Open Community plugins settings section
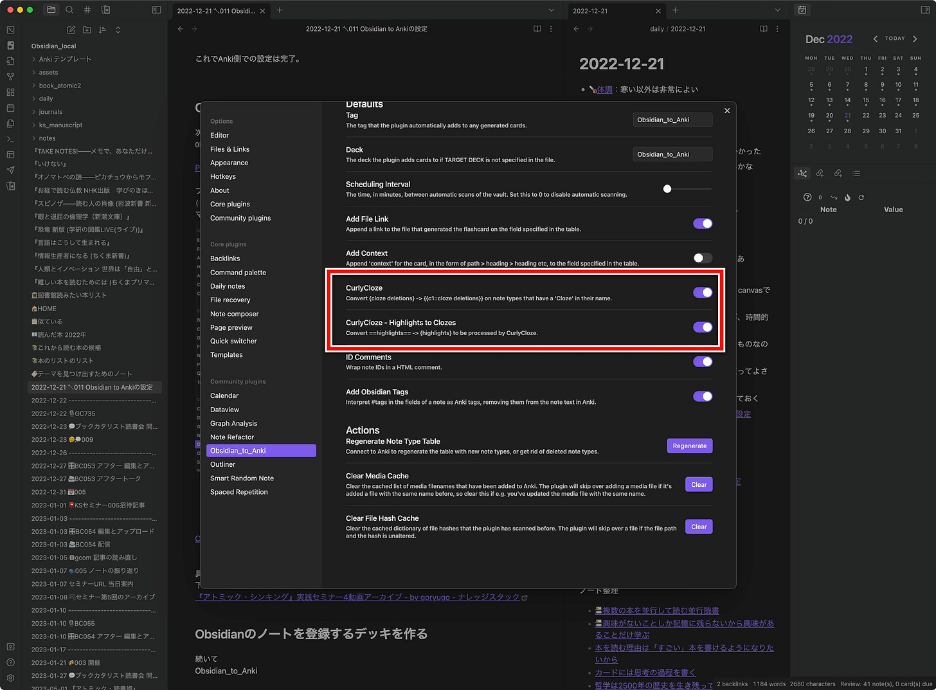Viewport: 936px width, 690px height. (240, 218)
